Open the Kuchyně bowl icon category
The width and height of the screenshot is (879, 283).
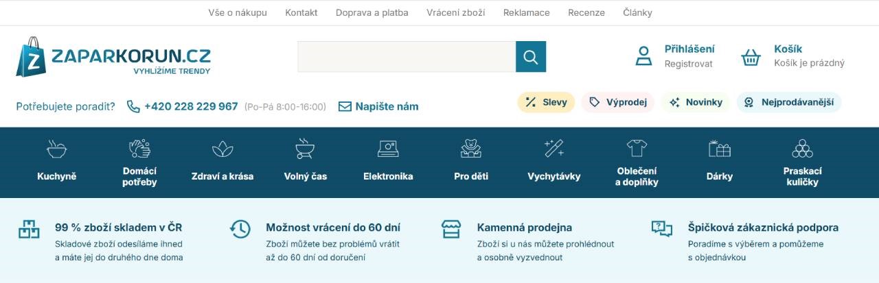click(56, 149)
